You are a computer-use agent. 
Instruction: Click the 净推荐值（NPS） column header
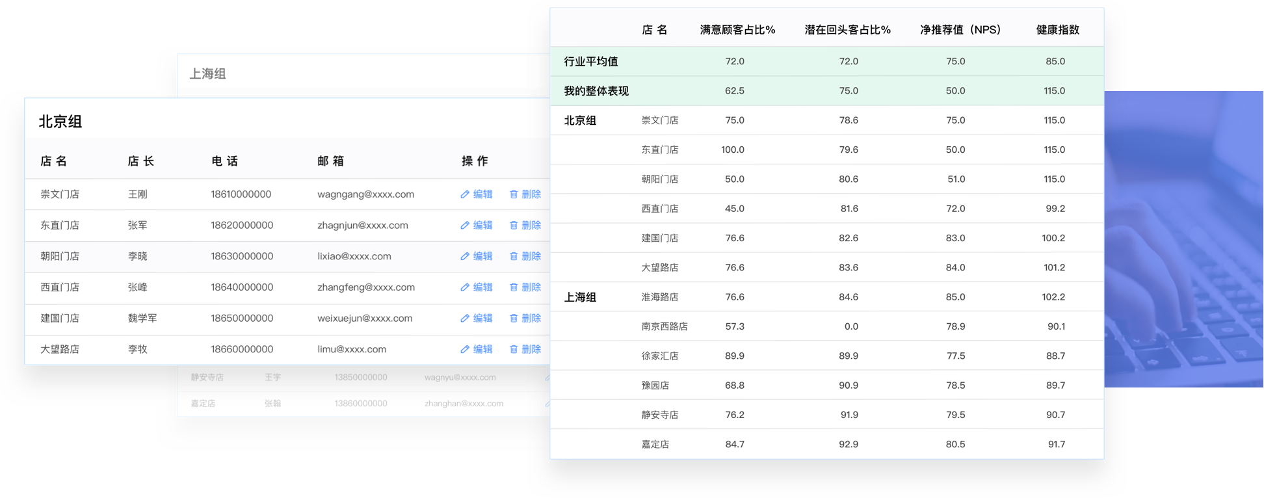pos(960,30)
